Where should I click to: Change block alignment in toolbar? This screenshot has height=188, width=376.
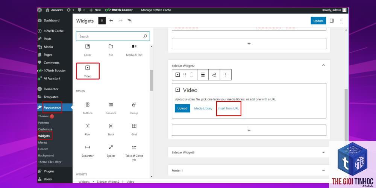click(x=203, y=75)
